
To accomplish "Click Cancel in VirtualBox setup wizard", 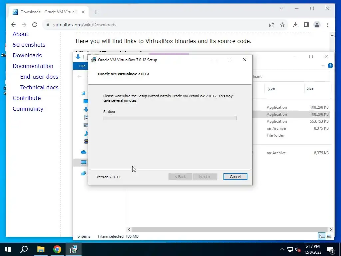I will click(235, 177).
